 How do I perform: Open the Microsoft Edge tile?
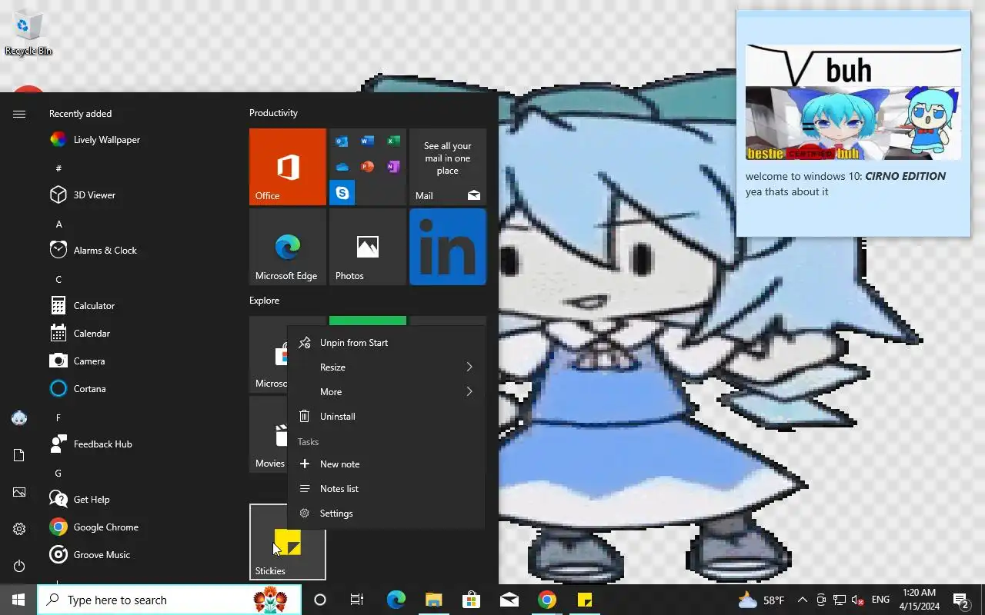pos(288,247)
